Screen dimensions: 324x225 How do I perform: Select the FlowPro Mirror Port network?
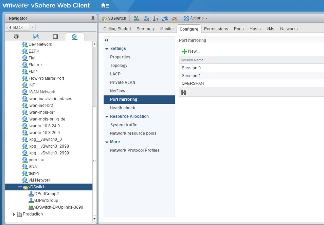(46, 78)
